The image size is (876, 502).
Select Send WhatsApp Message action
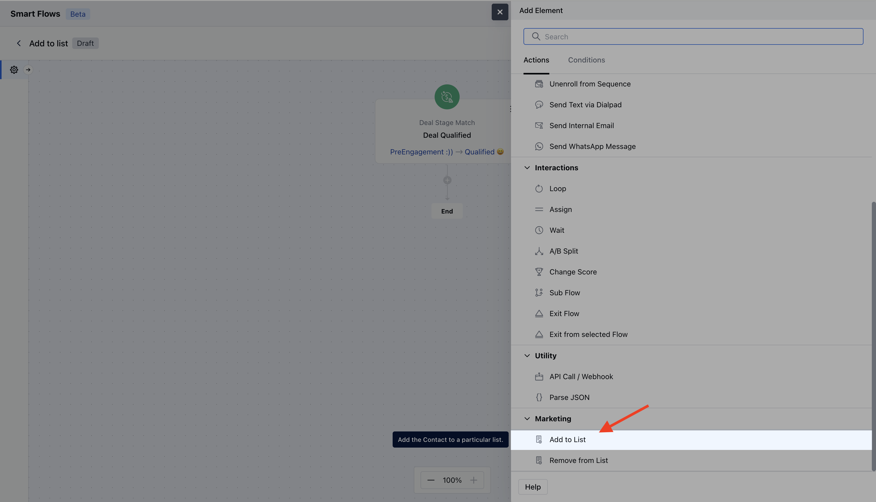[x=592, y=147]
